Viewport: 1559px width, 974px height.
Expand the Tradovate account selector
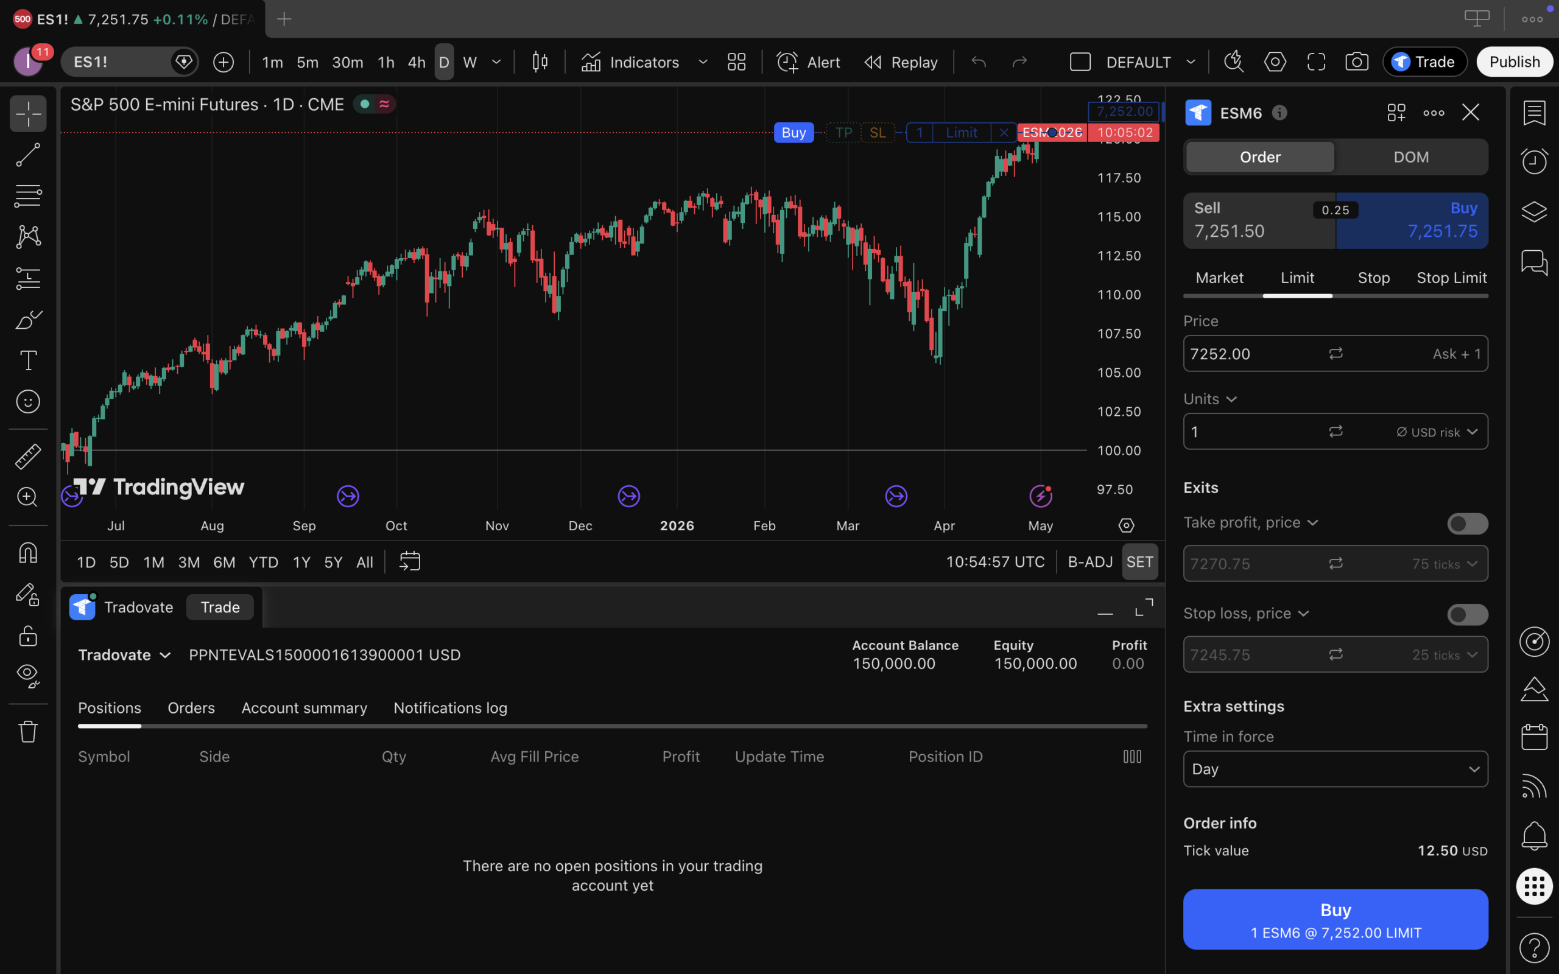point(124,655)
